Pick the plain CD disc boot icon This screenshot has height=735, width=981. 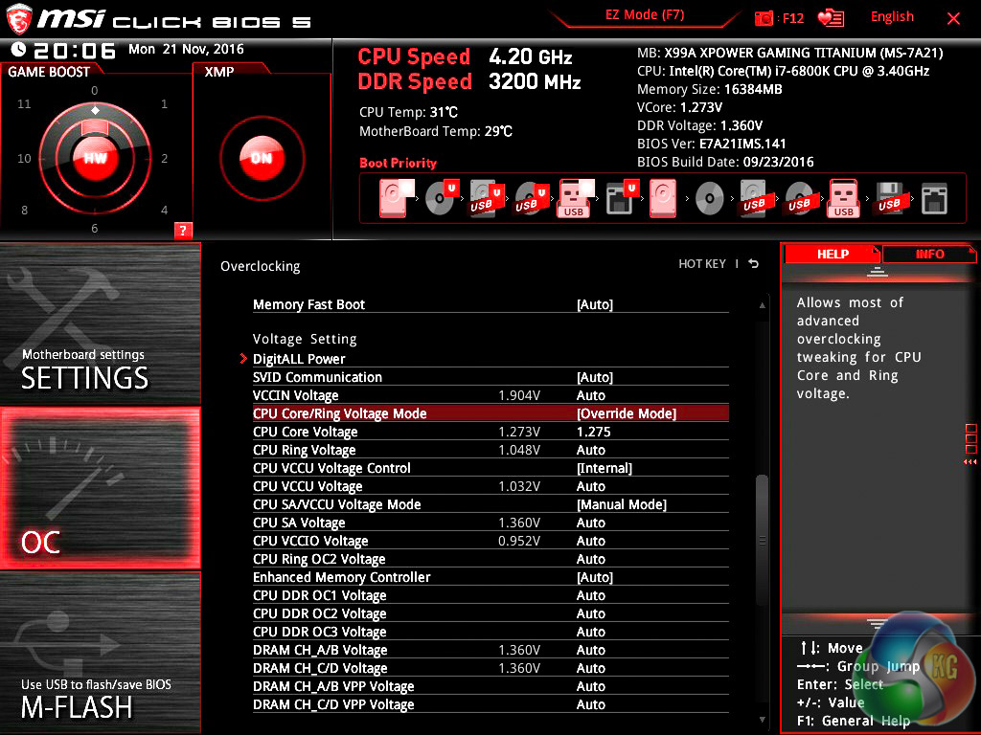[x=709, y=199]
